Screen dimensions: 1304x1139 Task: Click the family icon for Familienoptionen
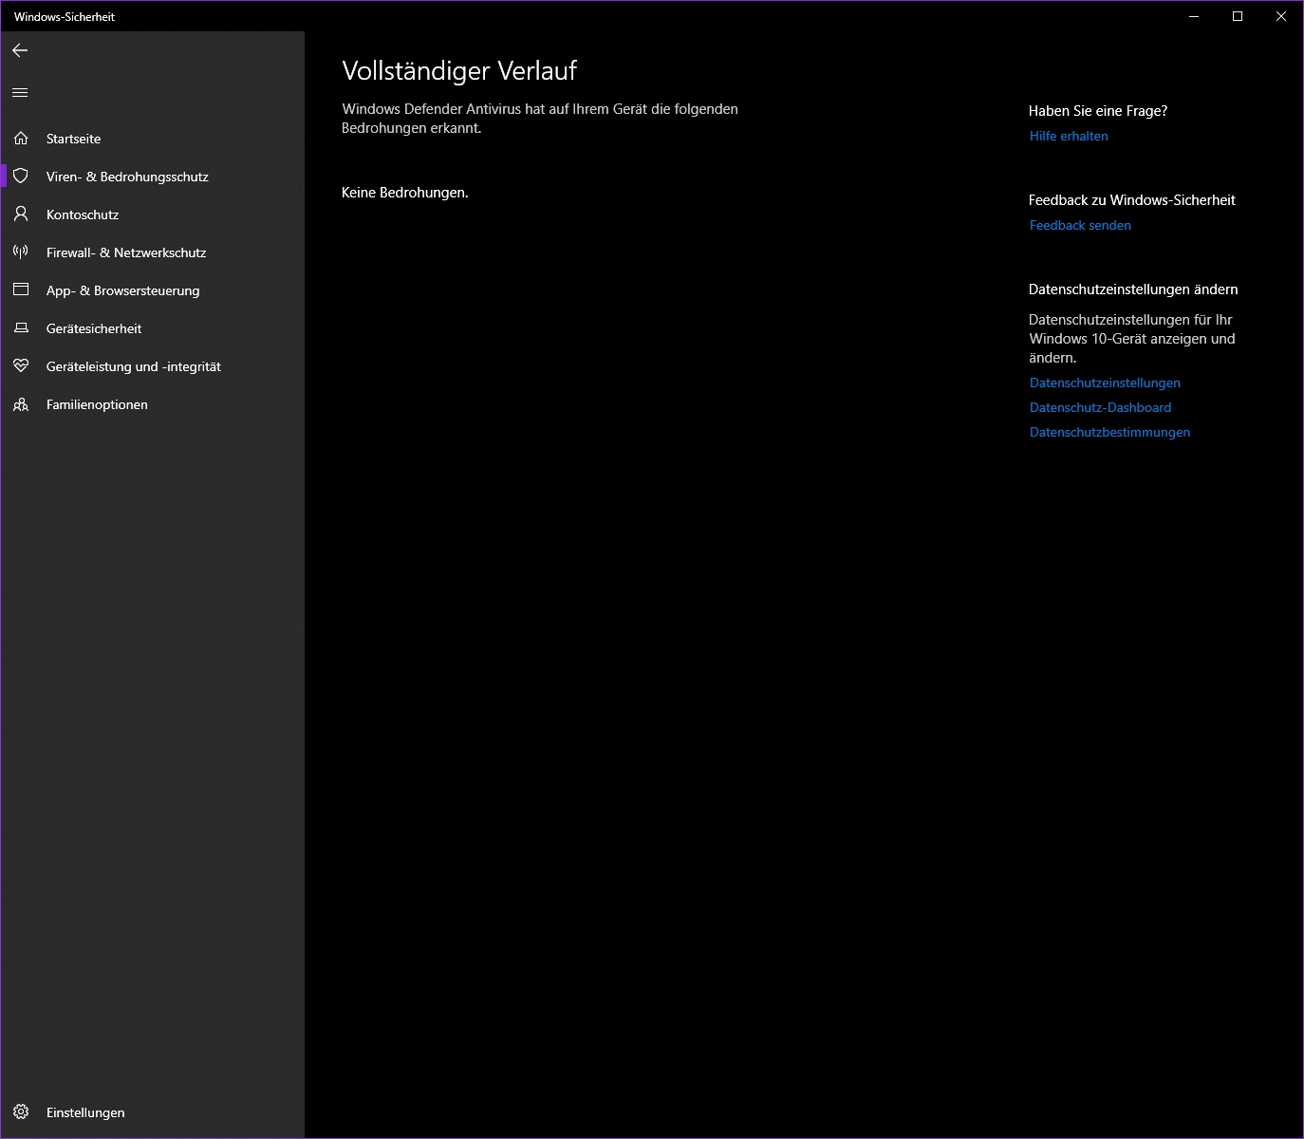pyautogui.click(x=21, y=404)
